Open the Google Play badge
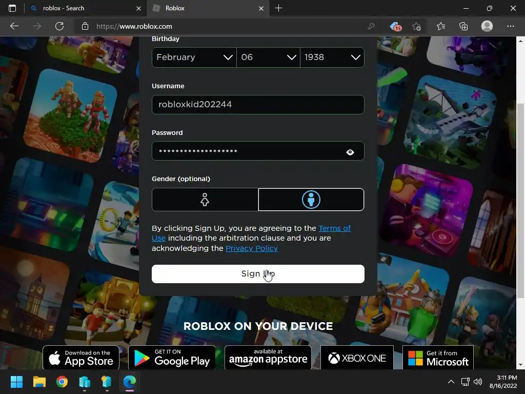The height and width of the screenshot is (394, 525). [x=172, y=358]
